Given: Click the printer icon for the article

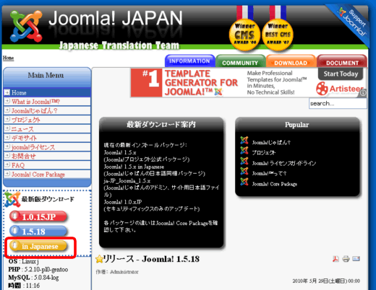Looking at the screenshot, I should [x=346, y=259].
